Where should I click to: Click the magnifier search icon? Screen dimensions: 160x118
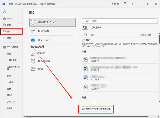tap(87, 21)
